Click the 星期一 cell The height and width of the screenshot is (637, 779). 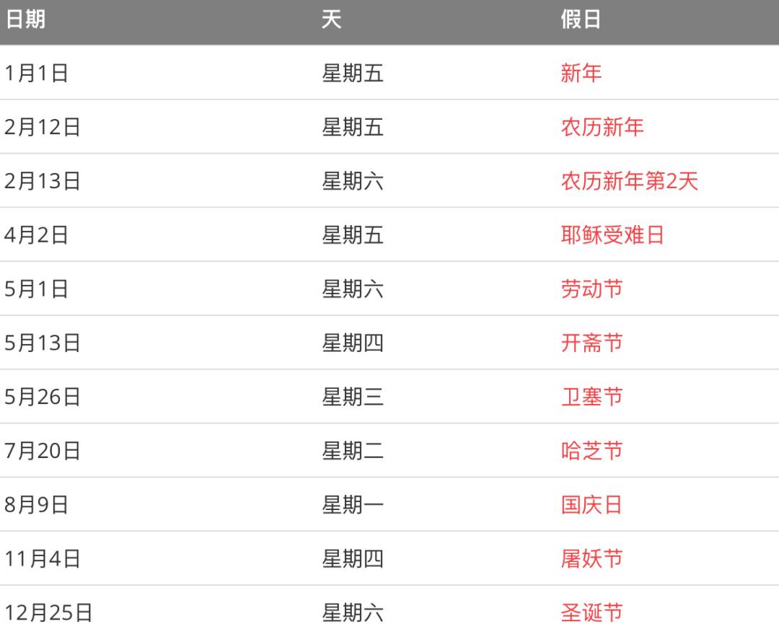point(353,504)
